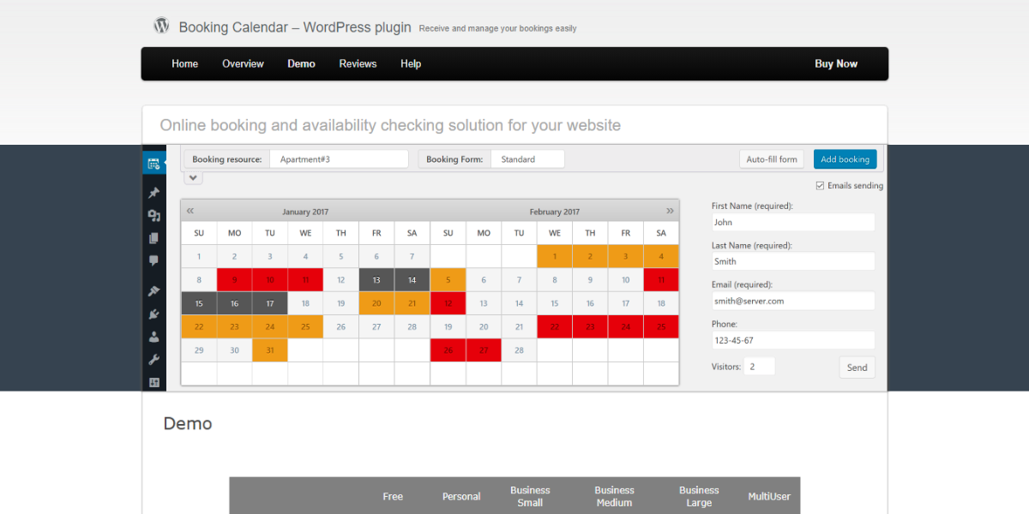Open the Reviews menu item

(358, 64)
